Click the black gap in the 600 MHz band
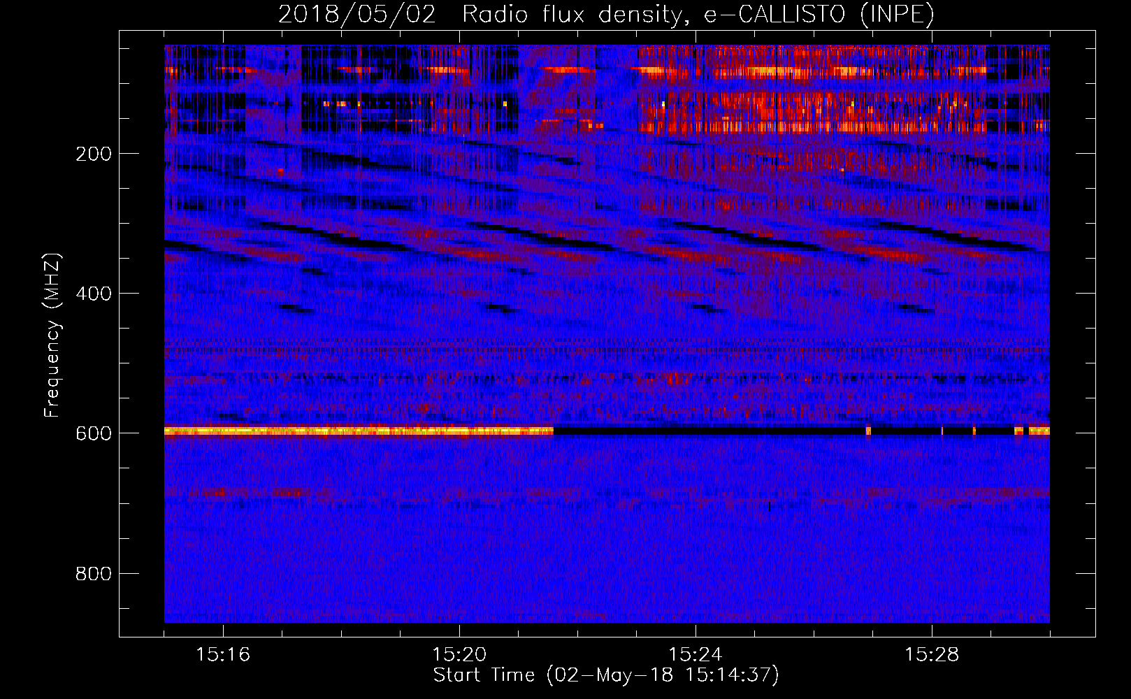Screen dimensions: 1131x699 [709, 431]
